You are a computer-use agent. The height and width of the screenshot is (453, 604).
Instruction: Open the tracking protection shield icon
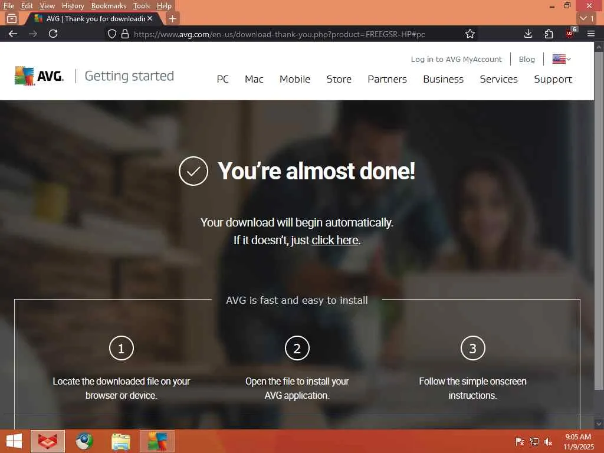click(x=111, y=34)
